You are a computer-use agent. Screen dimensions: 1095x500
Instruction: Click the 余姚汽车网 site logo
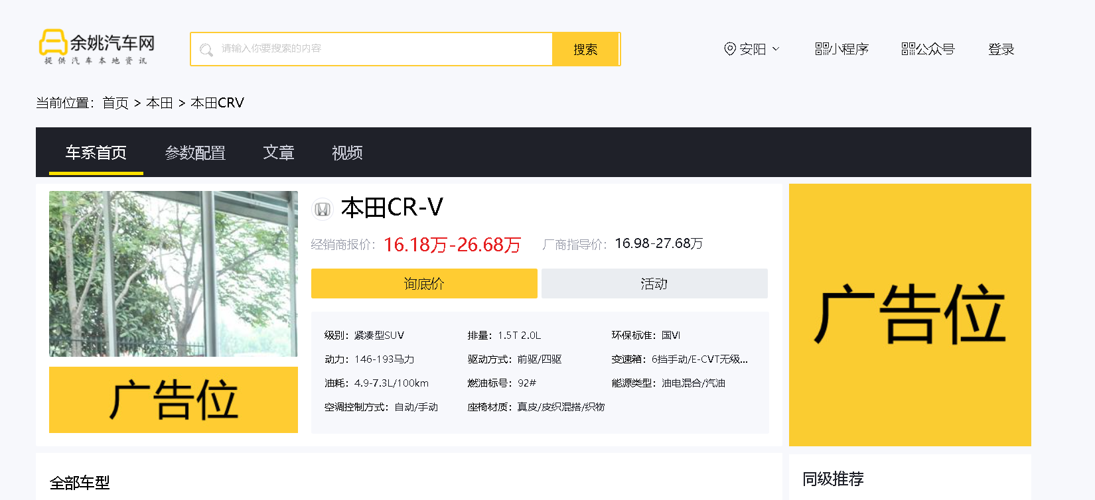pos(97,47)
